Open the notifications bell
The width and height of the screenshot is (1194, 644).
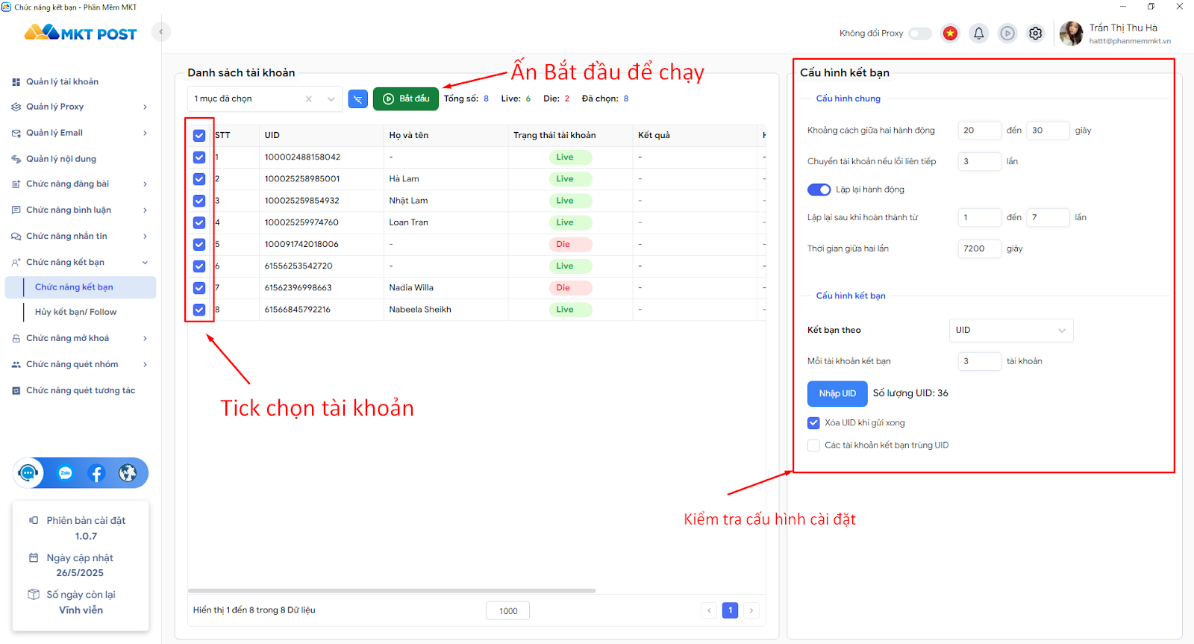979,34
